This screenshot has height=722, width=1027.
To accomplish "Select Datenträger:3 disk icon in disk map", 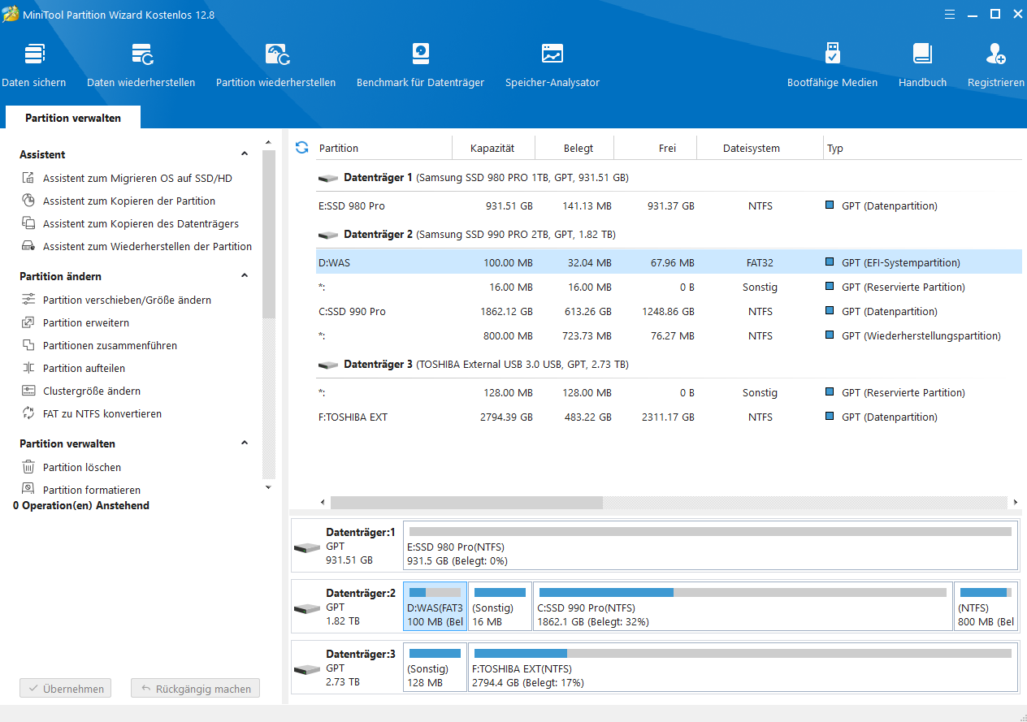I will pos(307,668).
